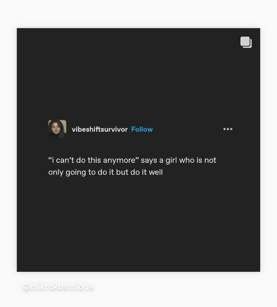Click the face in the user avatar
The image size is (277, 307).
click(x=56, y=128)
